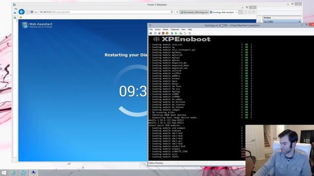The width and height of the screenshot is (314, 176).
Task: Open Windows Start button
Action: [3, 173]
